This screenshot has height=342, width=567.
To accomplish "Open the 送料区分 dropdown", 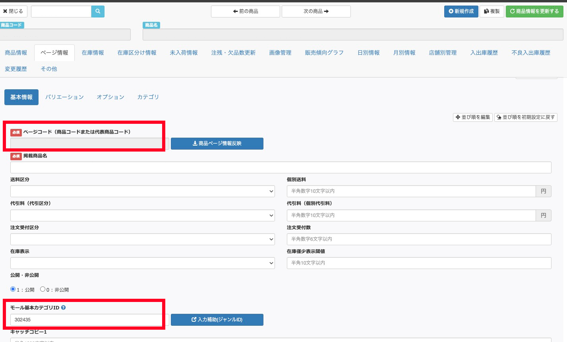I will (142, 191).
